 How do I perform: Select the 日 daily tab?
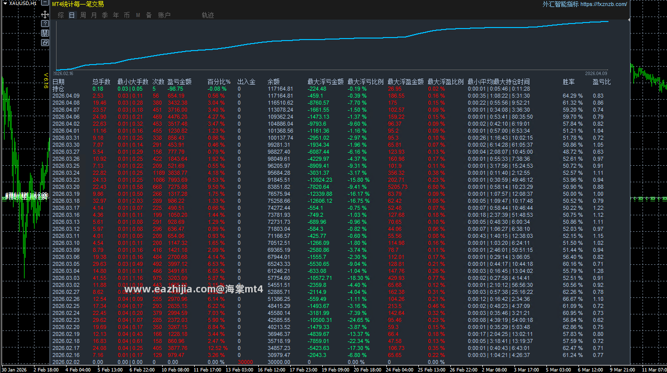tap(72, 16)
